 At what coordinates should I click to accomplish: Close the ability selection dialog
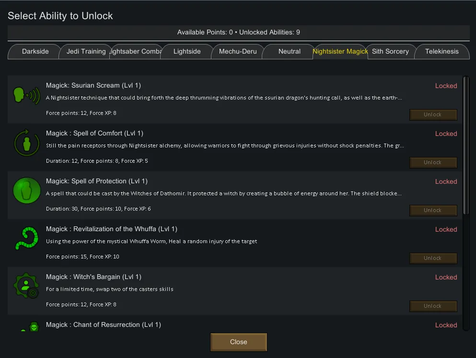[238, 342]
